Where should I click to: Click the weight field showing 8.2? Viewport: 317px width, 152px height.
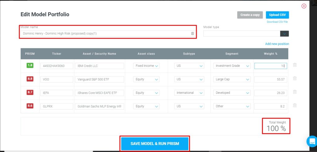(271, 106)
